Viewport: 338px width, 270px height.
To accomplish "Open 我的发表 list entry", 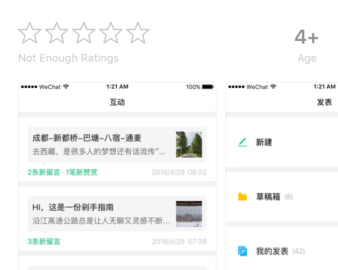I will pos(272,251).
